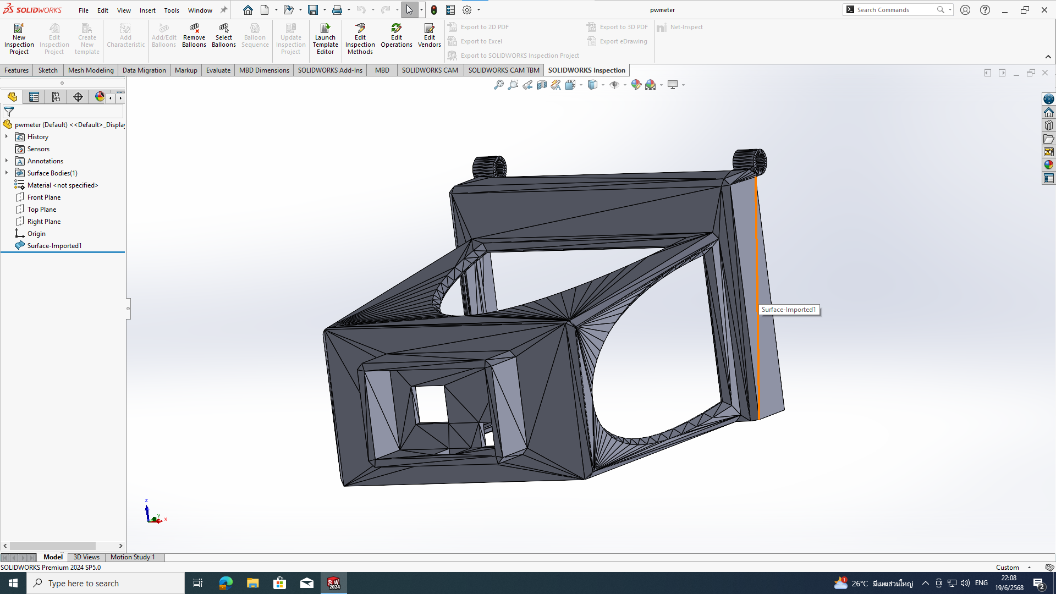This screenshot has height=594, width=1056.
Task: Click the Previous View icon
Action: (527, 85)
